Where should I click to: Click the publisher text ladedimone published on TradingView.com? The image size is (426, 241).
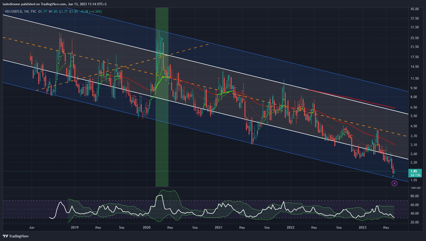(34, 4)
